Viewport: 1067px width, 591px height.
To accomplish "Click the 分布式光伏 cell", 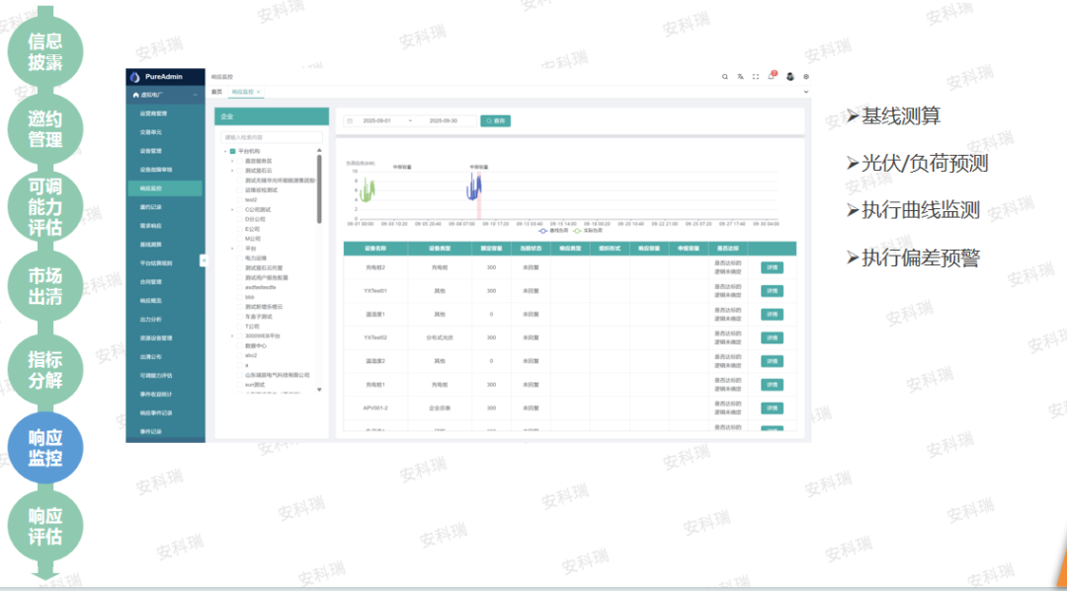I will [x=439, y=337].
